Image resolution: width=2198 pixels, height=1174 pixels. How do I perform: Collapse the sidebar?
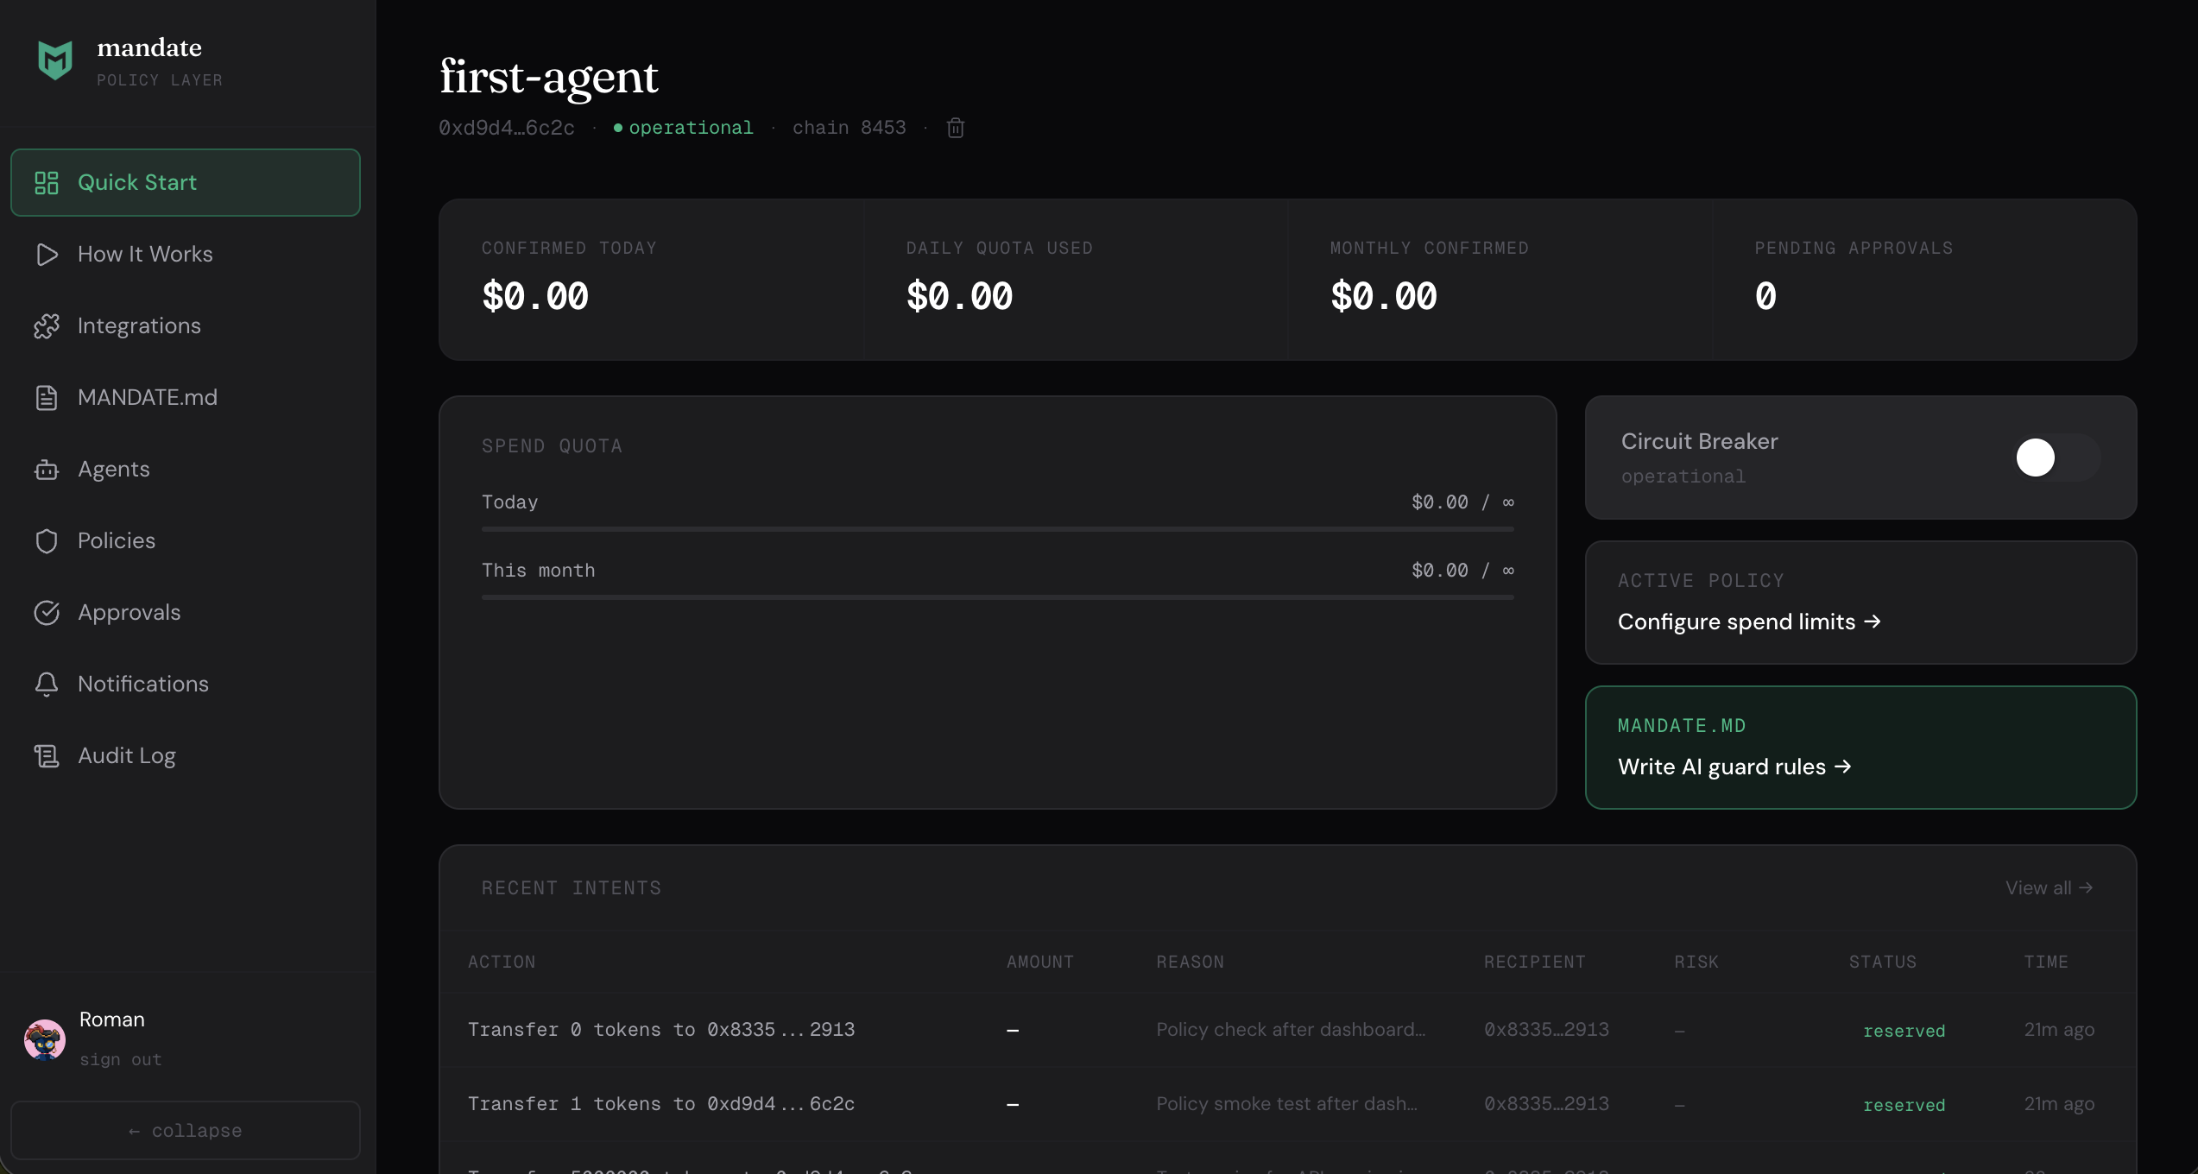[x=185, y=1130]
